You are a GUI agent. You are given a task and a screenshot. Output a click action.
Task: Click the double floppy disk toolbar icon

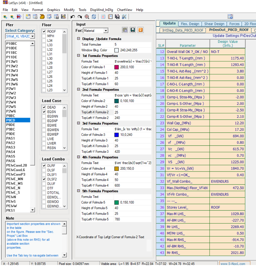click(117, 17)
